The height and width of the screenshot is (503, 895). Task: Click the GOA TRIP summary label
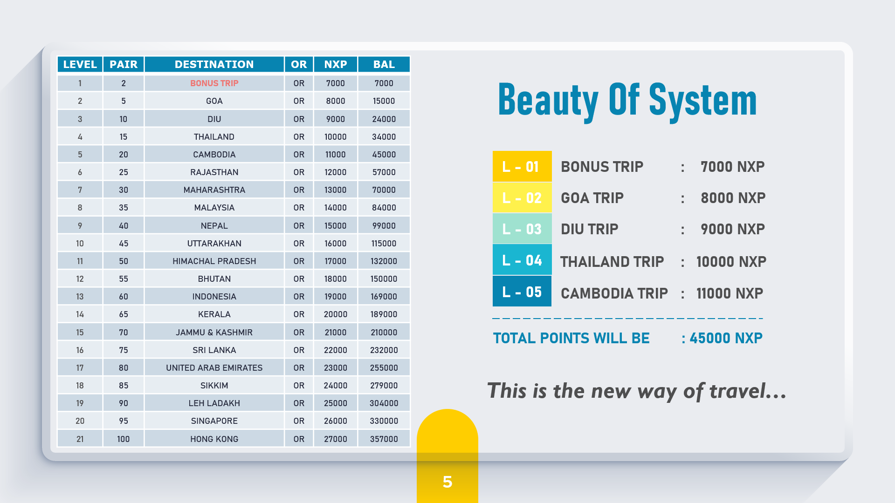[592, 198]
